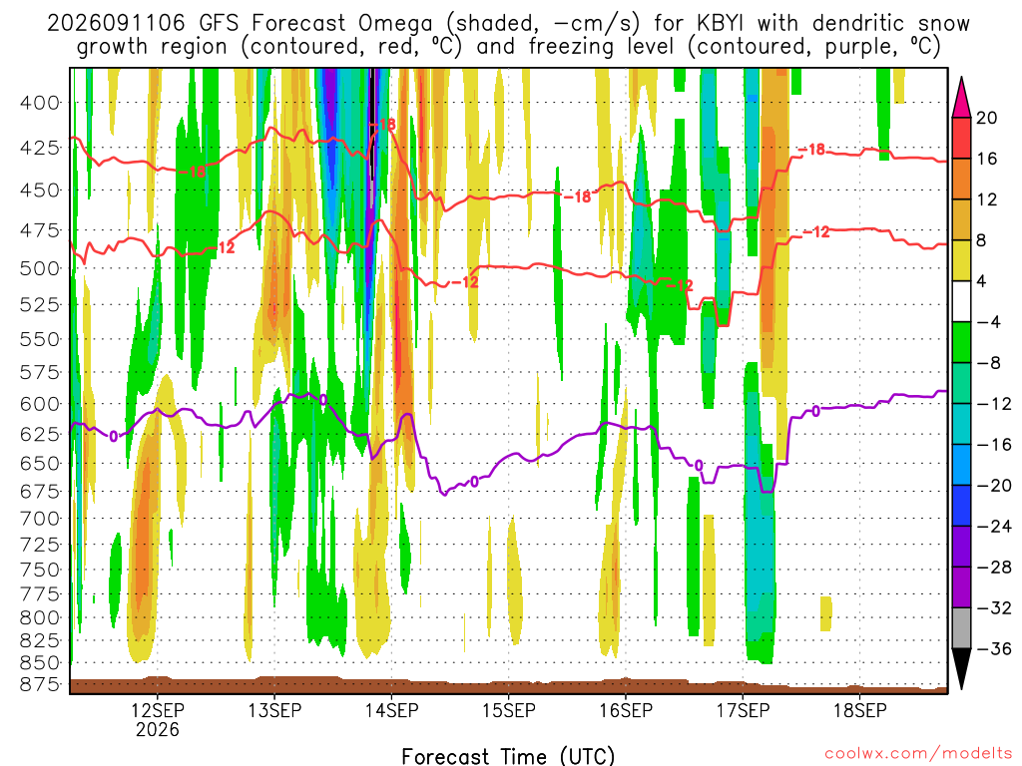Click the 2026 year label under 12SEP
The width and height of the screenshot is (1022, 766).
coord(158,729)
